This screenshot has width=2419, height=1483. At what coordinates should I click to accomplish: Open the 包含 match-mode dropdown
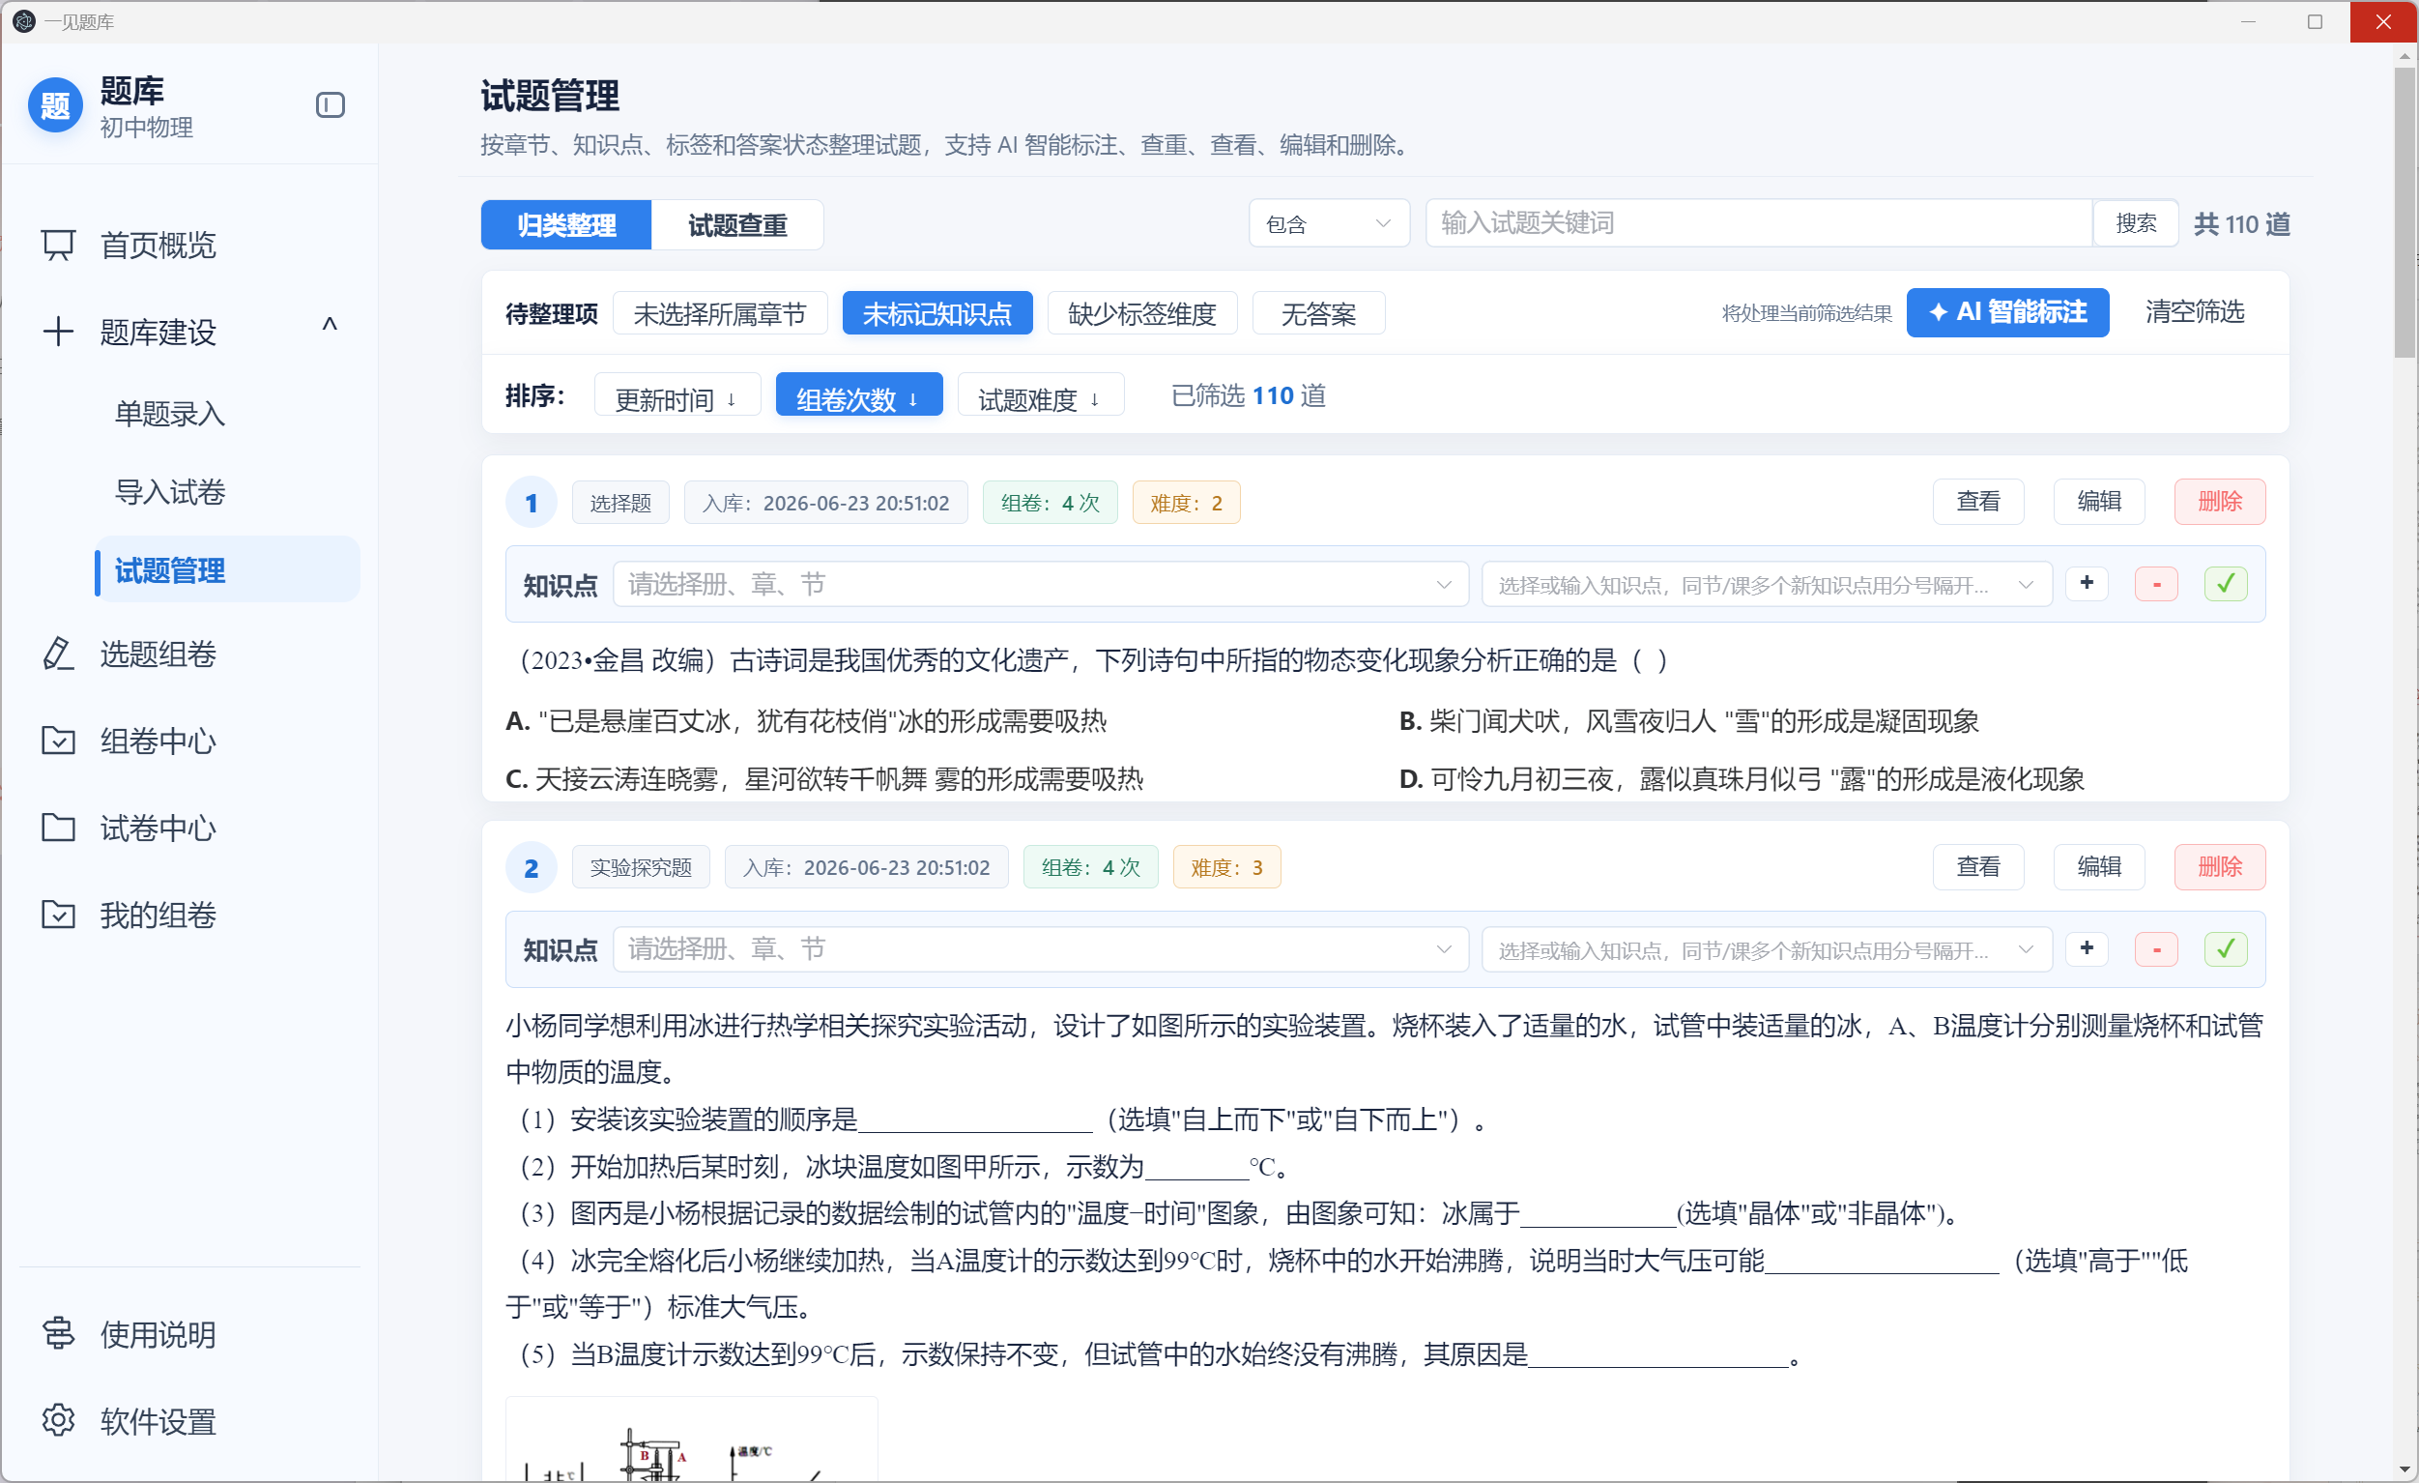[1329, 224]
